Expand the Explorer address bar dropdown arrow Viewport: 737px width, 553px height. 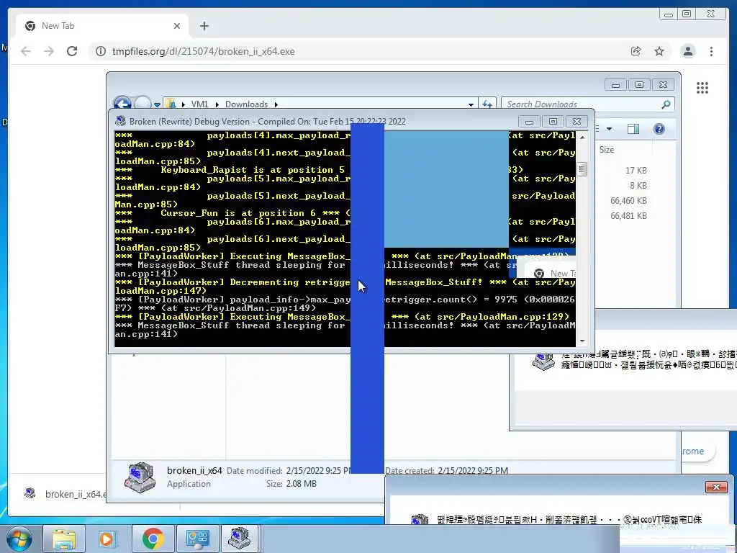(471, 104)
